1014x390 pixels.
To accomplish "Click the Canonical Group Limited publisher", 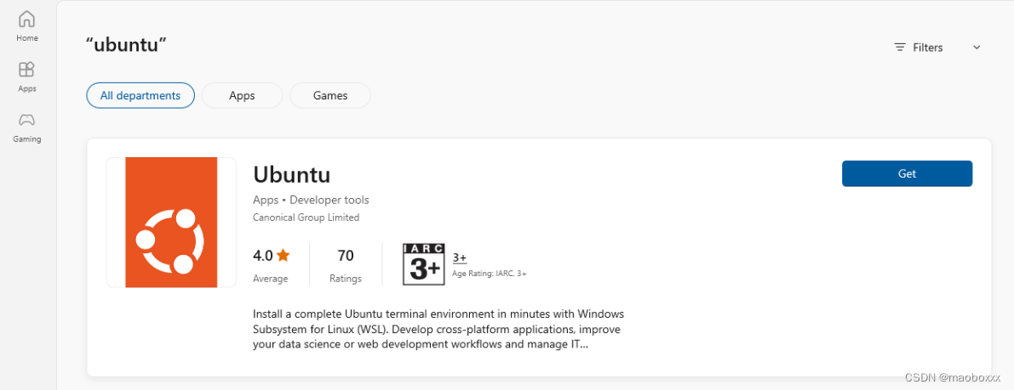I will (x=306, y=218).
